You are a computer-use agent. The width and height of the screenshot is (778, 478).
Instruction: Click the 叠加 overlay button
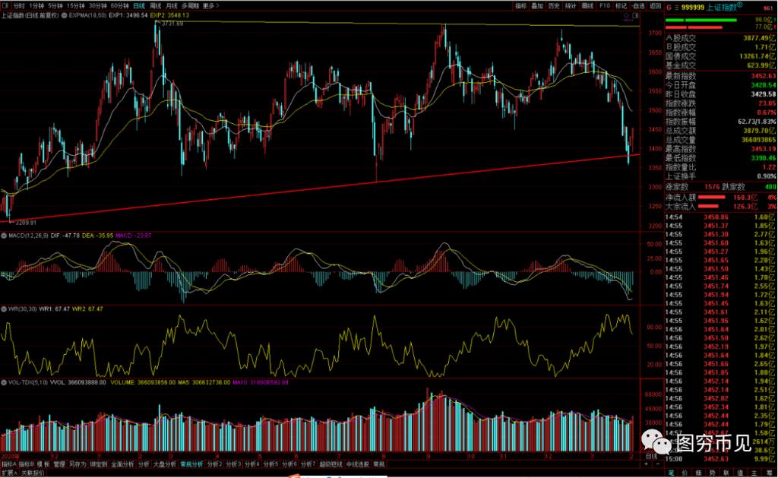coord(537,5)
